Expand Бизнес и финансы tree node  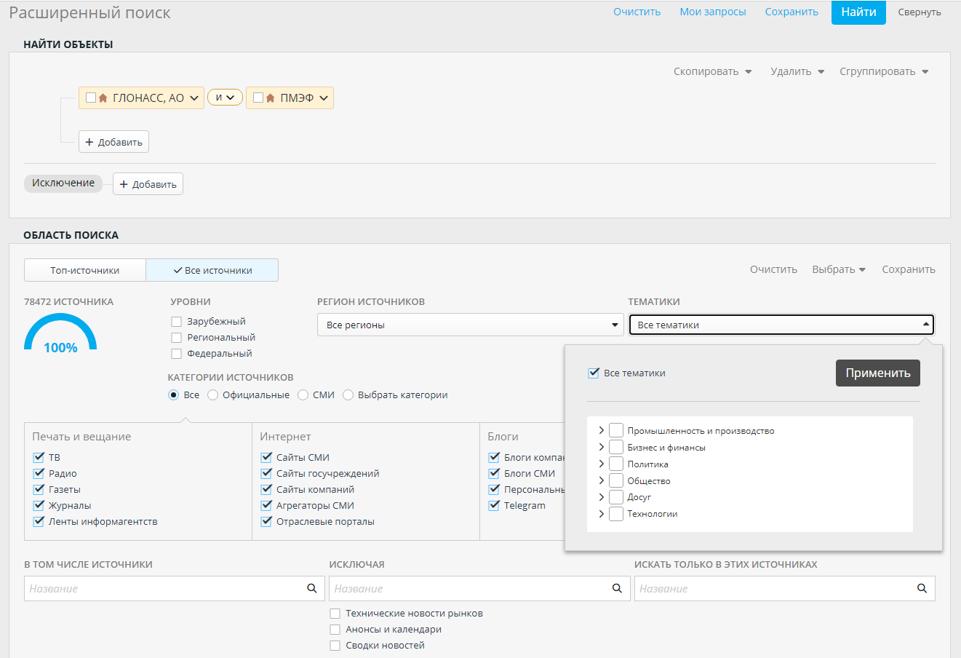click(x=601, y=448)
